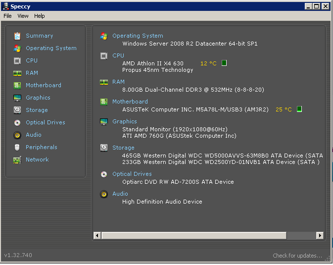Viewport: 333px width, 265px height.
Task: Open the File menu
Action: coord(7,16)
